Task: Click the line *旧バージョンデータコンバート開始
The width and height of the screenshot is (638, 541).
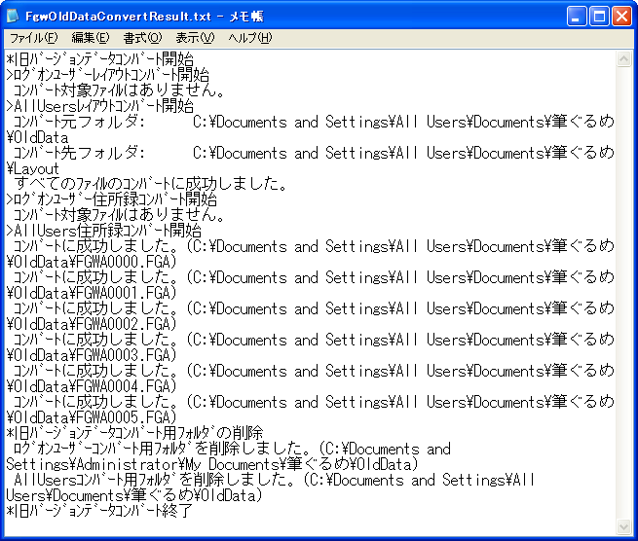Action: tap(99, 59)
